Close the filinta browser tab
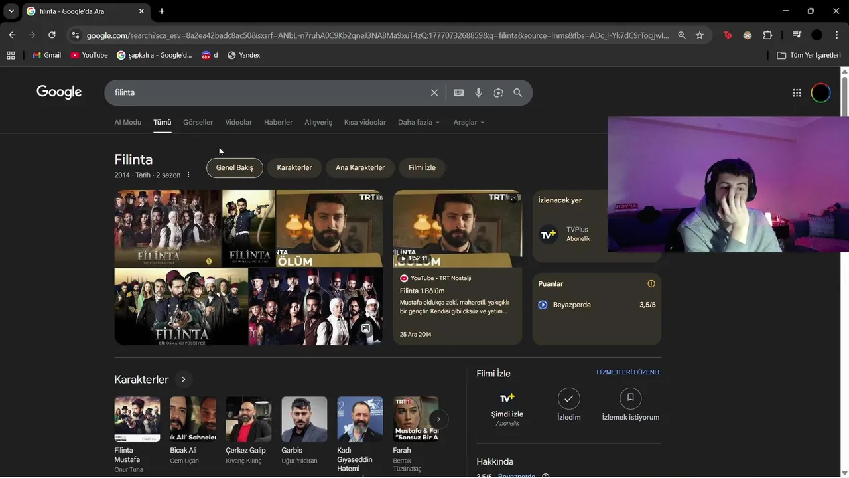The image size is (849, 478). tap(141, 11)
